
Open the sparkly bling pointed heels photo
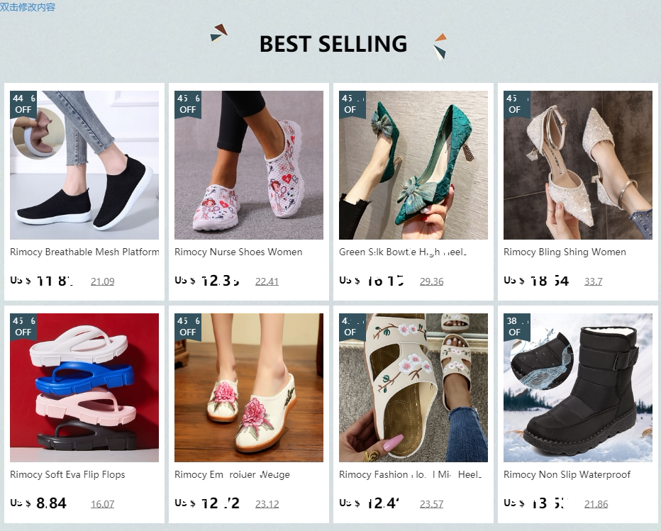578,165
